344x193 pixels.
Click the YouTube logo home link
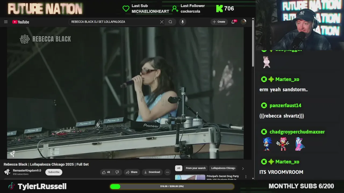(x=21, y=22)
